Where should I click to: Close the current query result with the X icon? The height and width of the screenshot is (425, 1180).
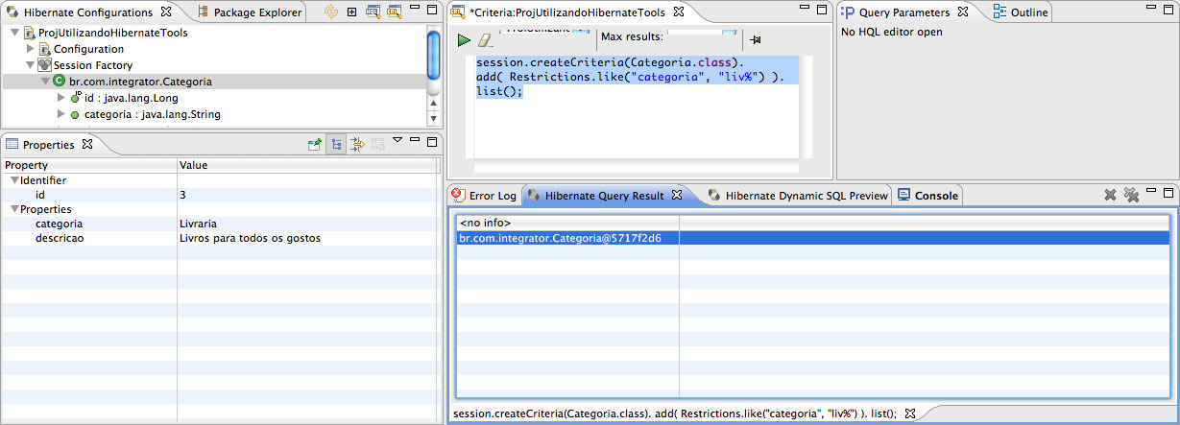[1110, 195]
